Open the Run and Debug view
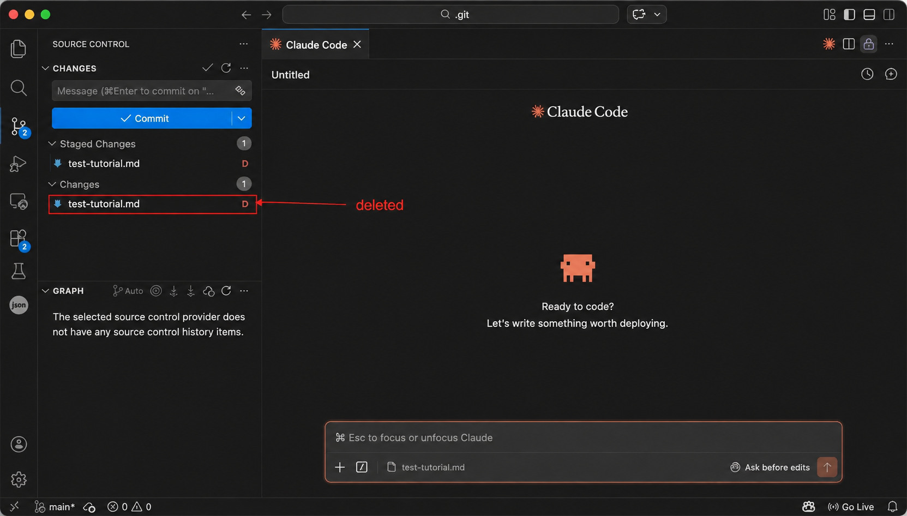 tap(19, 164)
